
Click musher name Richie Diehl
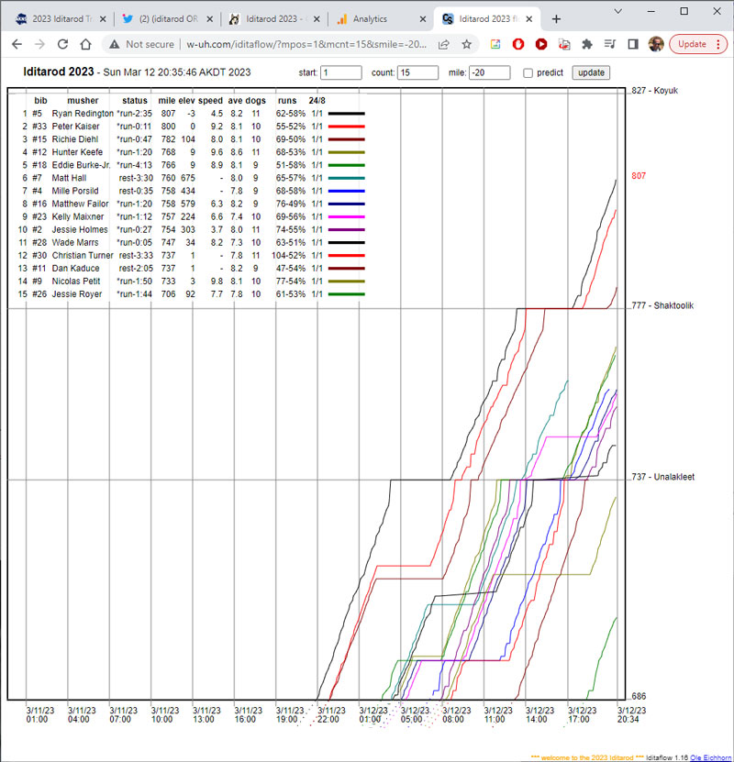point(75,139)
